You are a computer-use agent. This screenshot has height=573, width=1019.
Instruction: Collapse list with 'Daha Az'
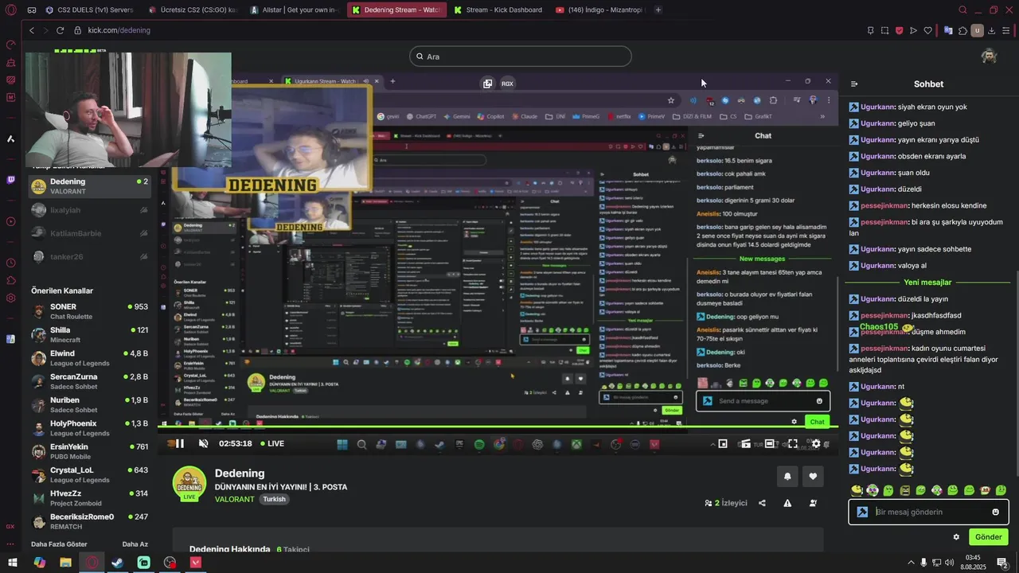pyautogui.click(x=135, y=544)
